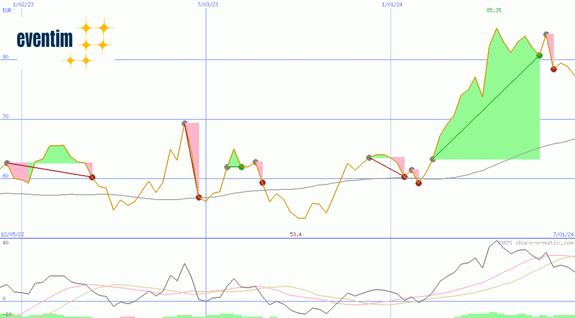
Task: Select the red dot marker after the recent peak
Action: click(x=554, y=69)
